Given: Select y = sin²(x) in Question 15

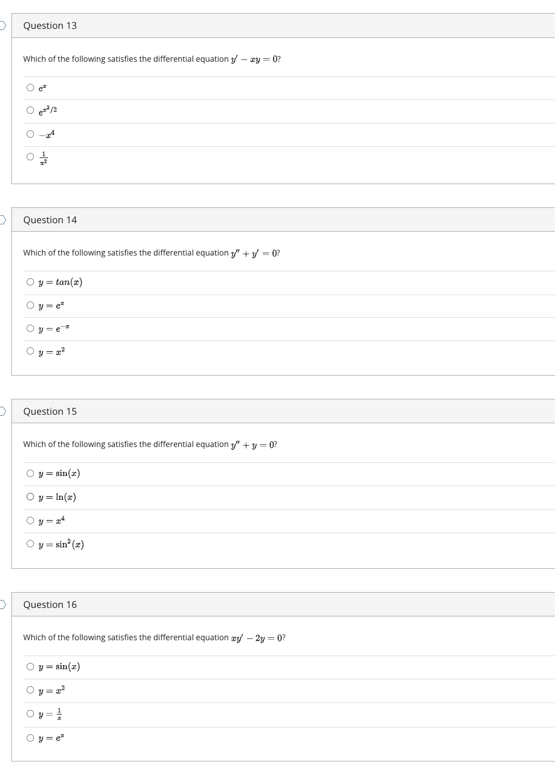Looking at the screenshot, I should pyautogui.click(x=29, y=543).
